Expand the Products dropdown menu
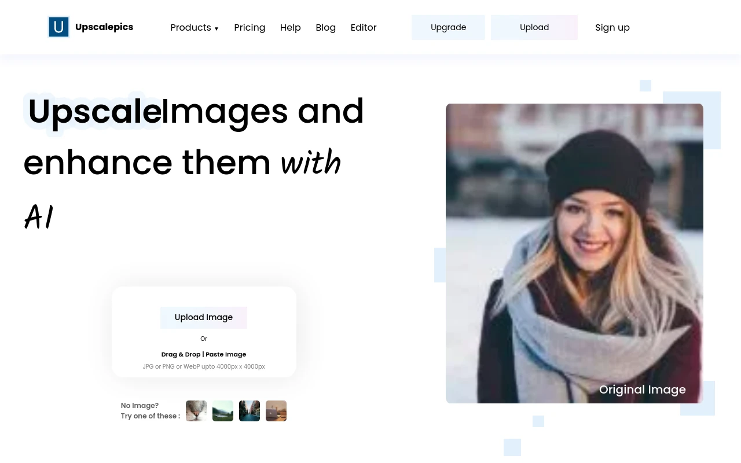The height and width of the screenshot is (463, 741). [190, 28]
